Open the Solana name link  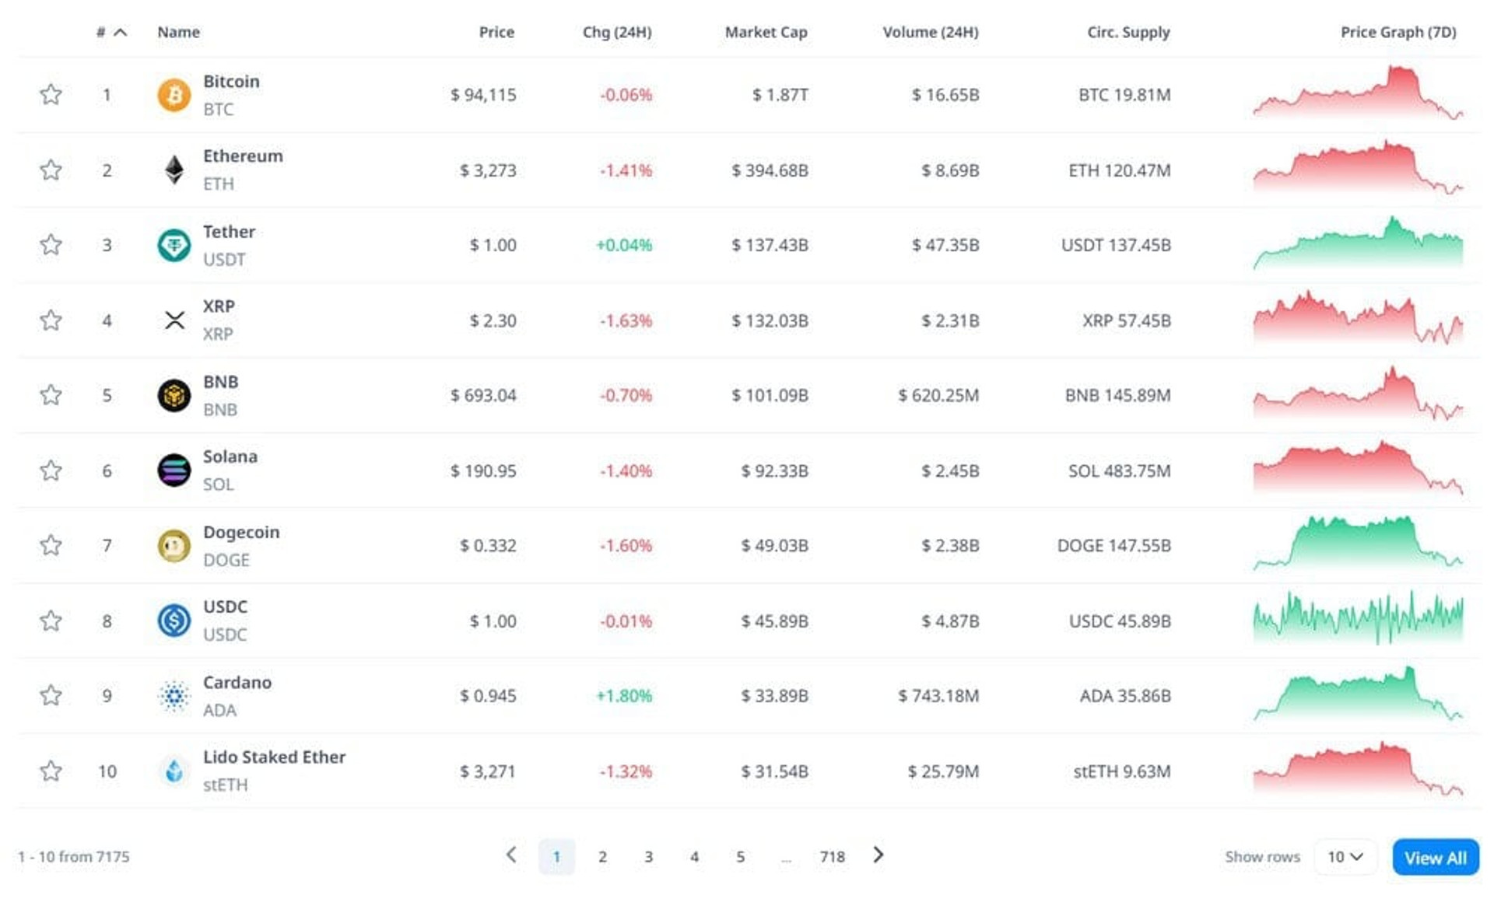click(x=230, y=456)
